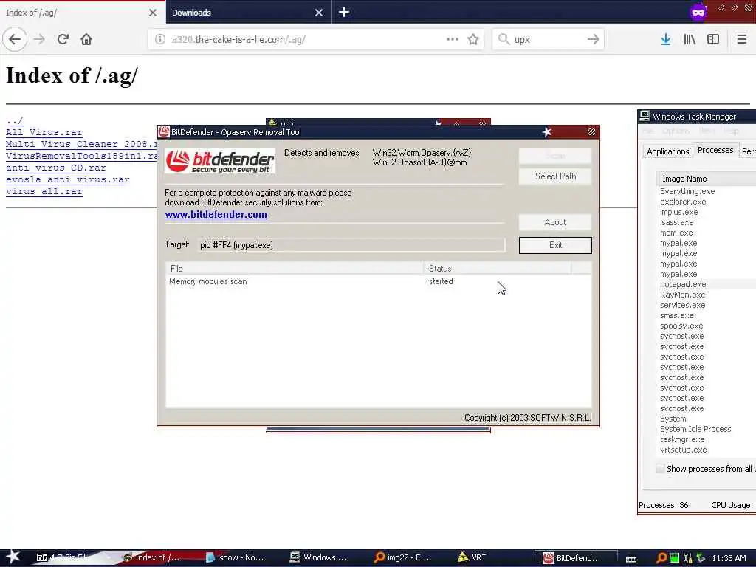Viewport: 756px width, 567px height.
Task: Select the Index of /.ag/ browser tab
Action: (x=82, y=13)
